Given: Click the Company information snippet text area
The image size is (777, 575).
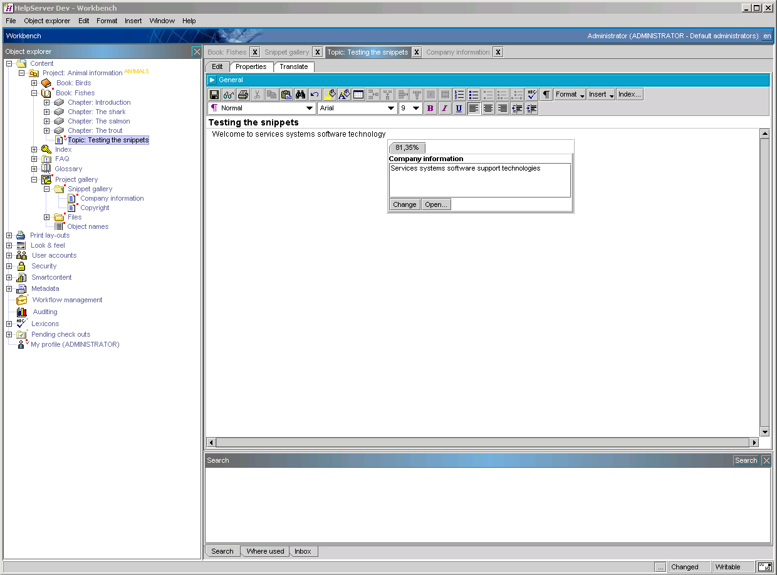Looking at the screenshot, I should [480, 181].
